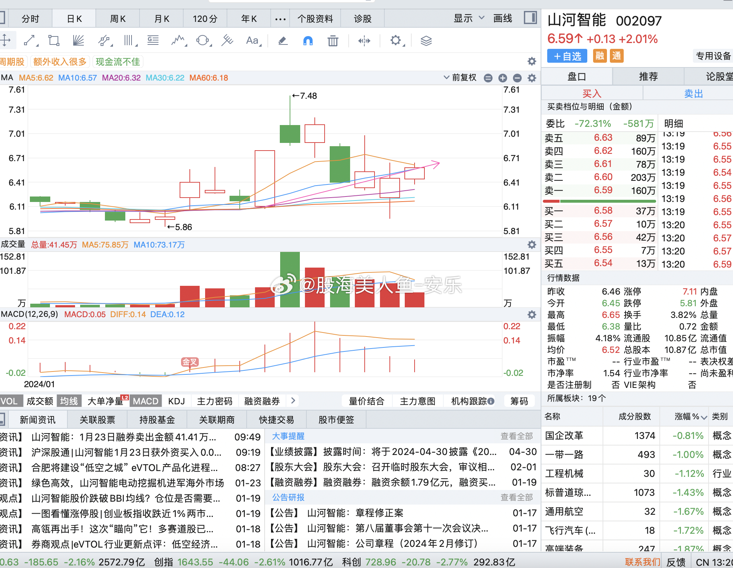Screen dimensions: 733x568
Task: Open drawing tool settings gear
Action: pyautogui.click(x=396, y=40)
